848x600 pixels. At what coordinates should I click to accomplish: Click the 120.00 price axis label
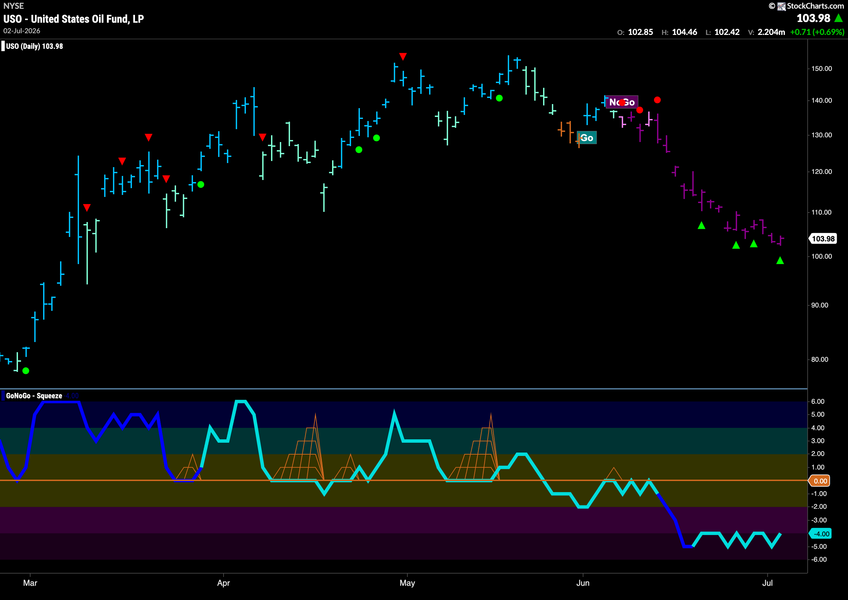822,172
